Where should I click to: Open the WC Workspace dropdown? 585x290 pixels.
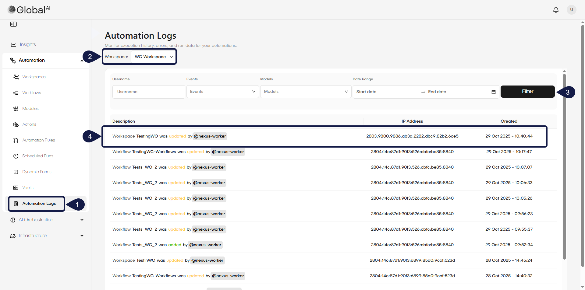tap(154, 57)
